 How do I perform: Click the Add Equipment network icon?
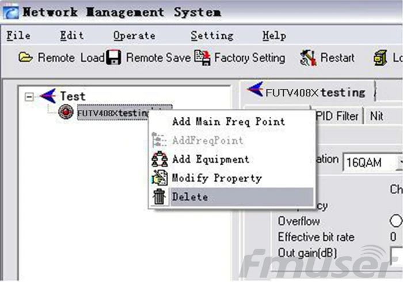pyautogui.click(x=159, y=159)
